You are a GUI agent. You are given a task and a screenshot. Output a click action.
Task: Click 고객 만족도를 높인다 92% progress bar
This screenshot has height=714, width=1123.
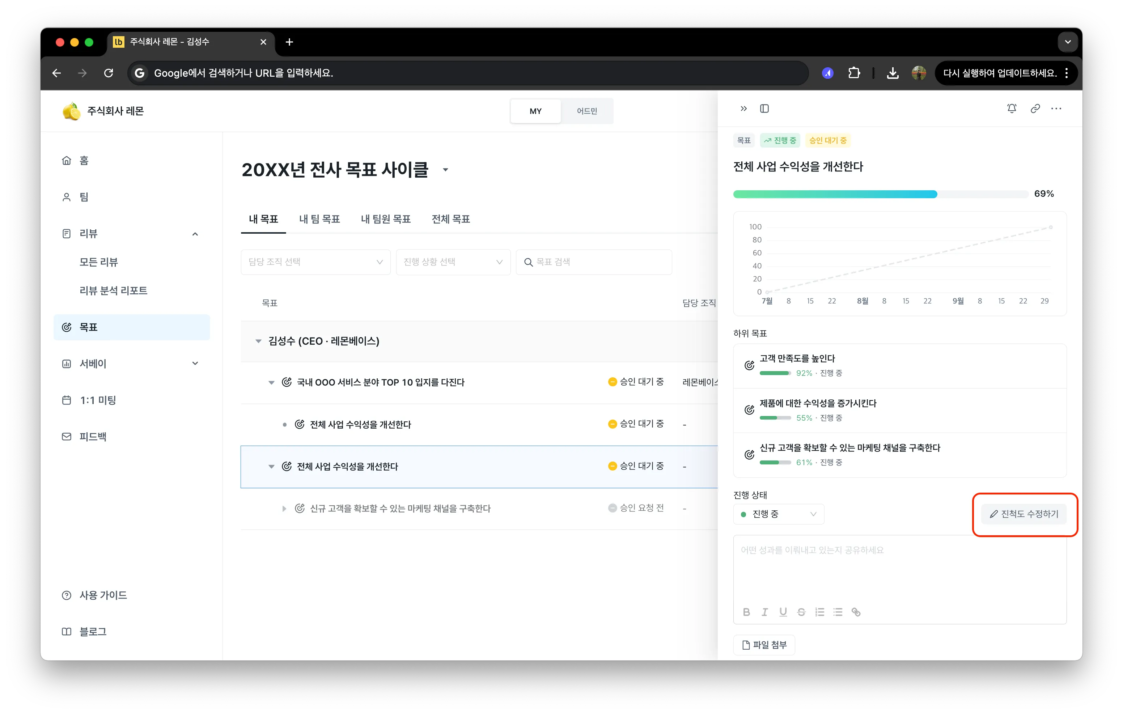[x=775, y=373]
